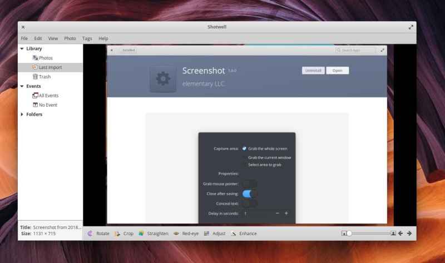Collapse the Events section
Image resolution: width=445 pixels, height=263 pixels.
pyautogui.click(x=22, y=86)
